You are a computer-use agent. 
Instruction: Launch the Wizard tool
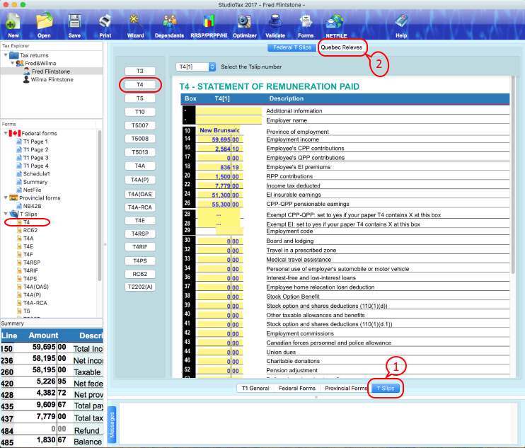click(135, 25)
